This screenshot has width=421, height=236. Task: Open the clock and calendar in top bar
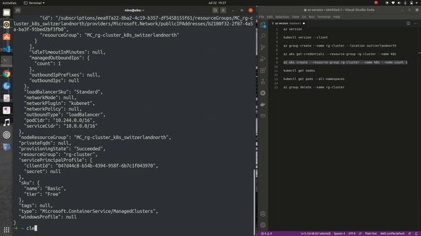pyautogui.click(x=217, y=3)
